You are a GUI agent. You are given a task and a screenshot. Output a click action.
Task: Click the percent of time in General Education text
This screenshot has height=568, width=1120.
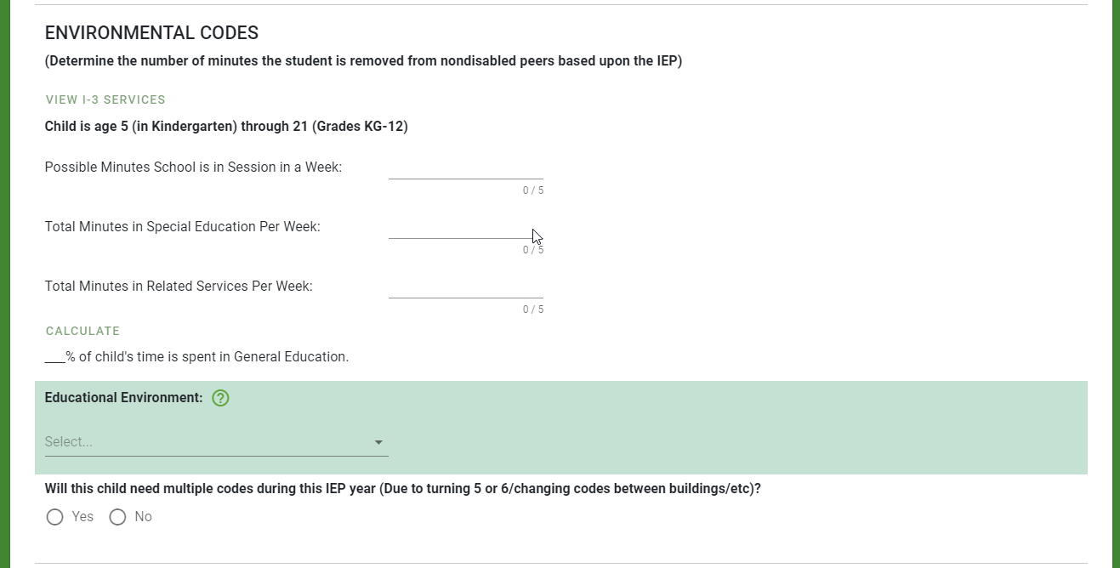(x=196, y=357)
